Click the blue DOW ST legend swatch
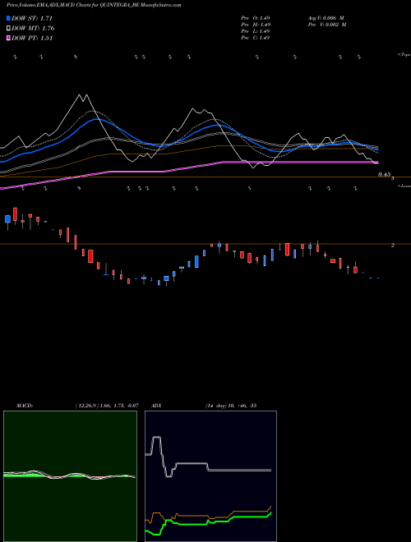The height and width of the screenshot is (542, 411). (8, 18)
